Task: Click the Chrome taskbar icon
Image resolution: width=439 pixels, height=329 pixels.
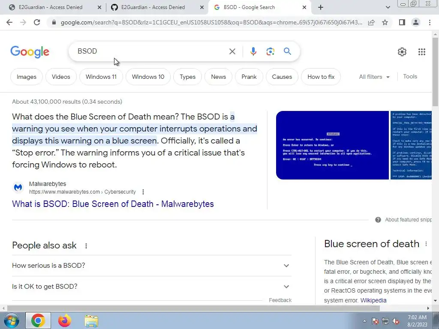Action: [x=38, y=320]
